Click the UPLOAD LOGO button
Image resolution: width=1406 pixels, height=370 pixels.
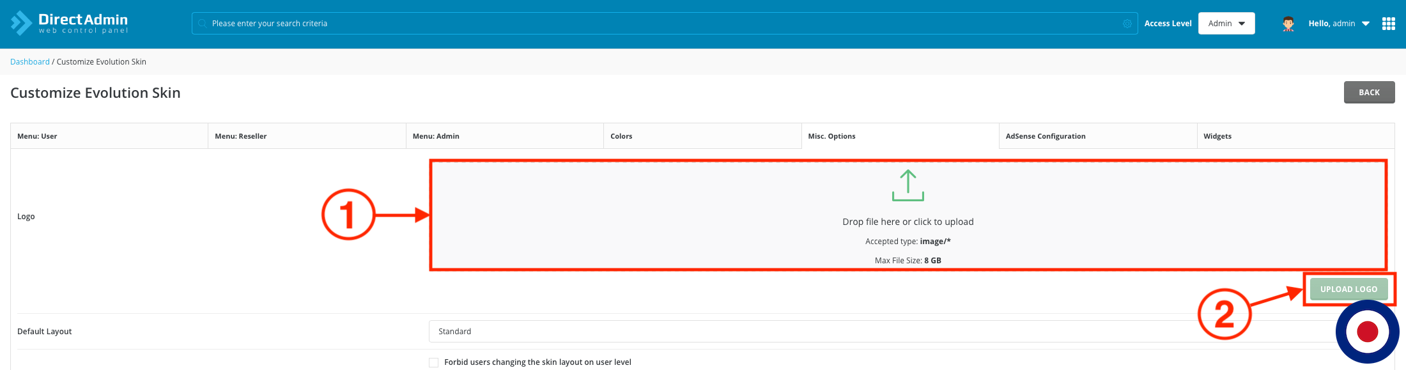click(1348, 289)
